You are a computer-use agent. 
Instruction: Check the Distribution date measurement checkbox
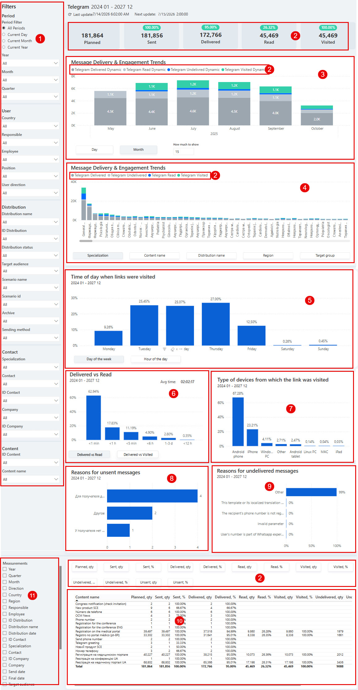tap(5, 633)
